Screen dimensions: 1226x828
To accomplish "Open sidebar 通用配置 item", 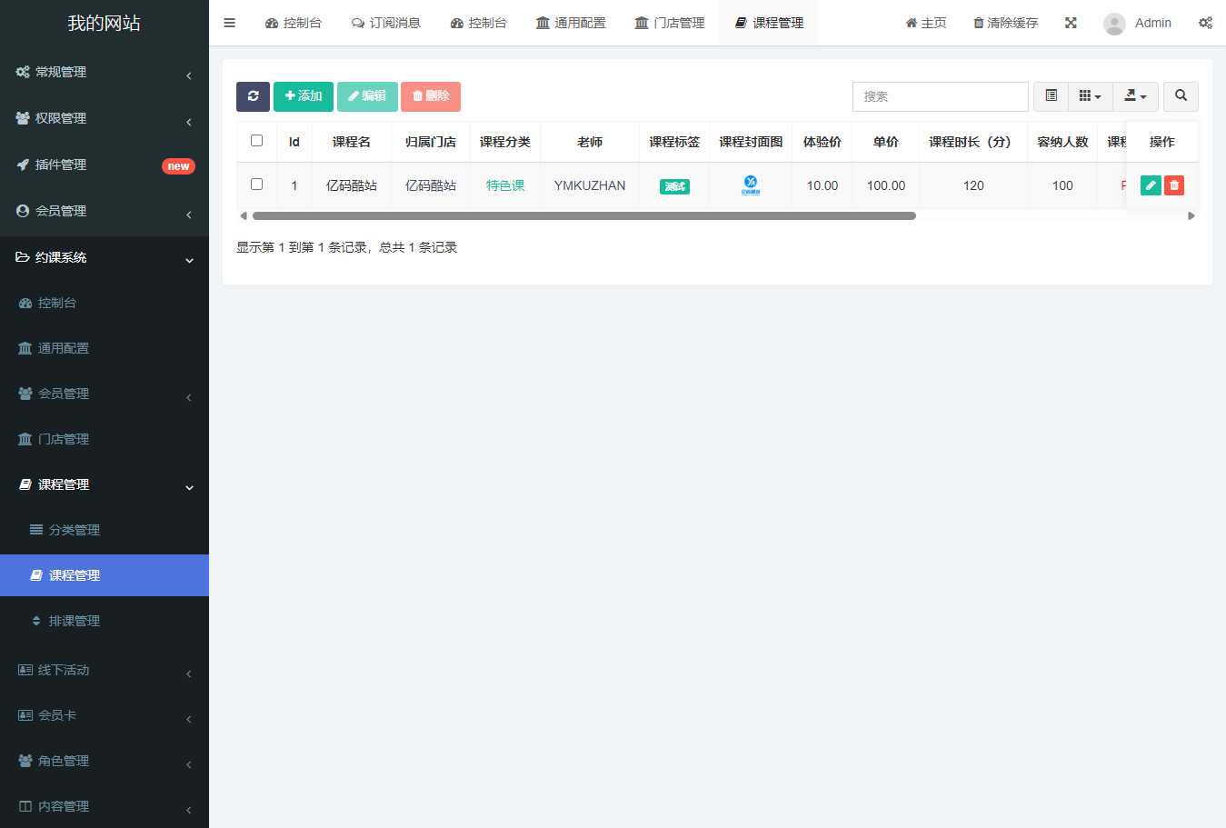I will click(x=105, y=348).
